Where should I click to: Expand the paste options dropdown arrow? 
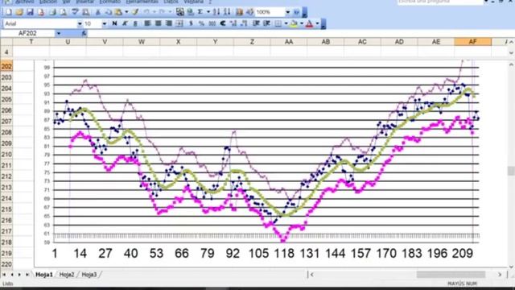point(126,12)
